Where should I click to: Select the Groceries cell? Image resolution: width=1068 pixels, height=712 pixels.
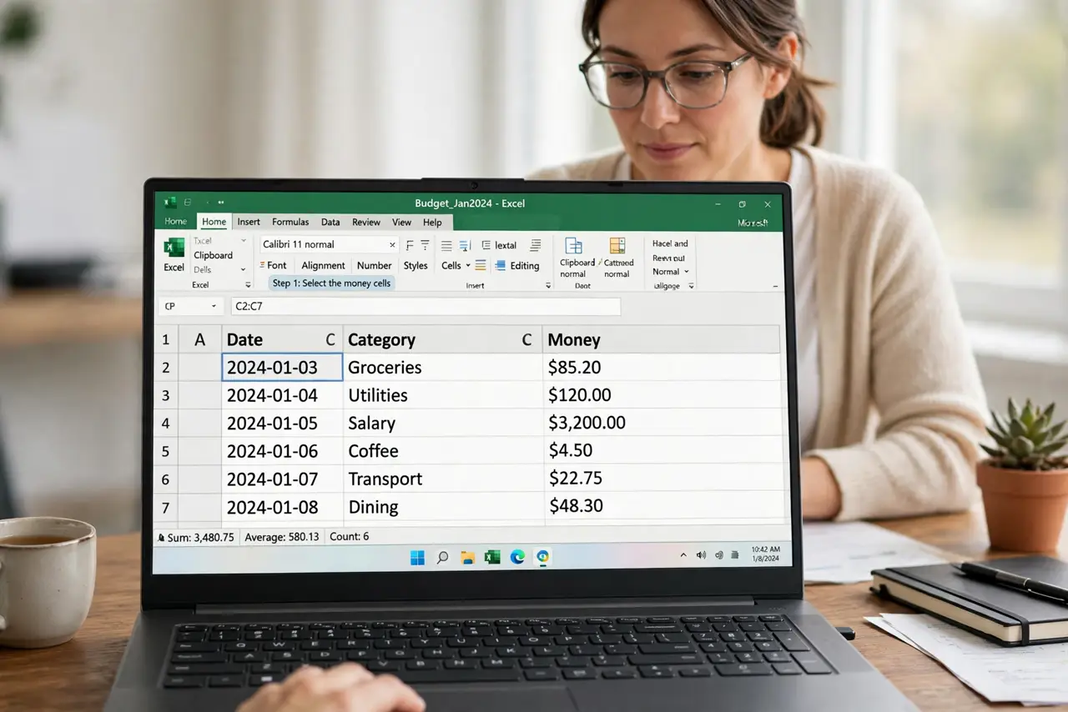[x=442, y=367]
